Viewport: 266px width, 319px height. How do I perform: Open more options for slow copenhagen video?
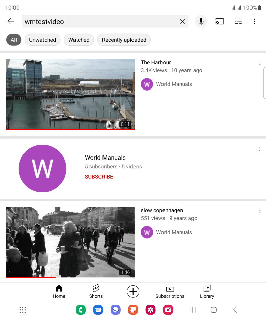[260, 211]
